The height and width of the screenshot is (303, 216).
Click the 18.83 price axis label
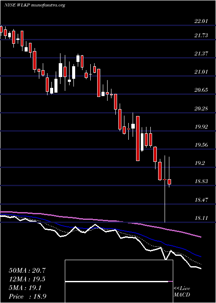[x=201, y=181]
